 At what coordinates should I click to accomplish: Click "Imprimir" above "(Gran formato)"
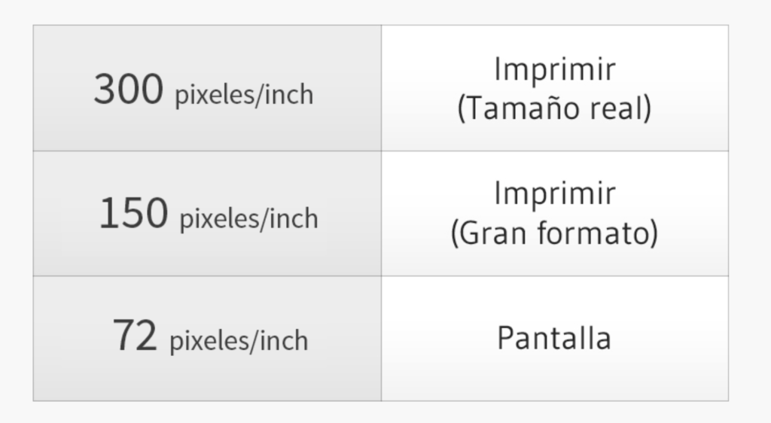(x=554, y=193)
